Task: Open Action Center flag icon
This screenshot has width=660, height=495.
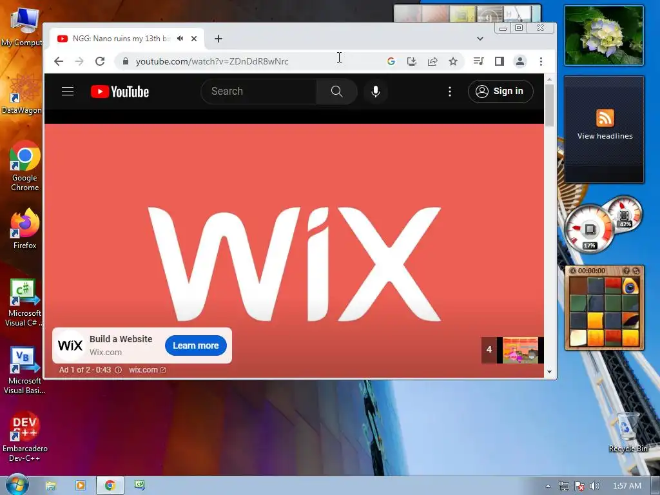Action: tap(579, 486)
